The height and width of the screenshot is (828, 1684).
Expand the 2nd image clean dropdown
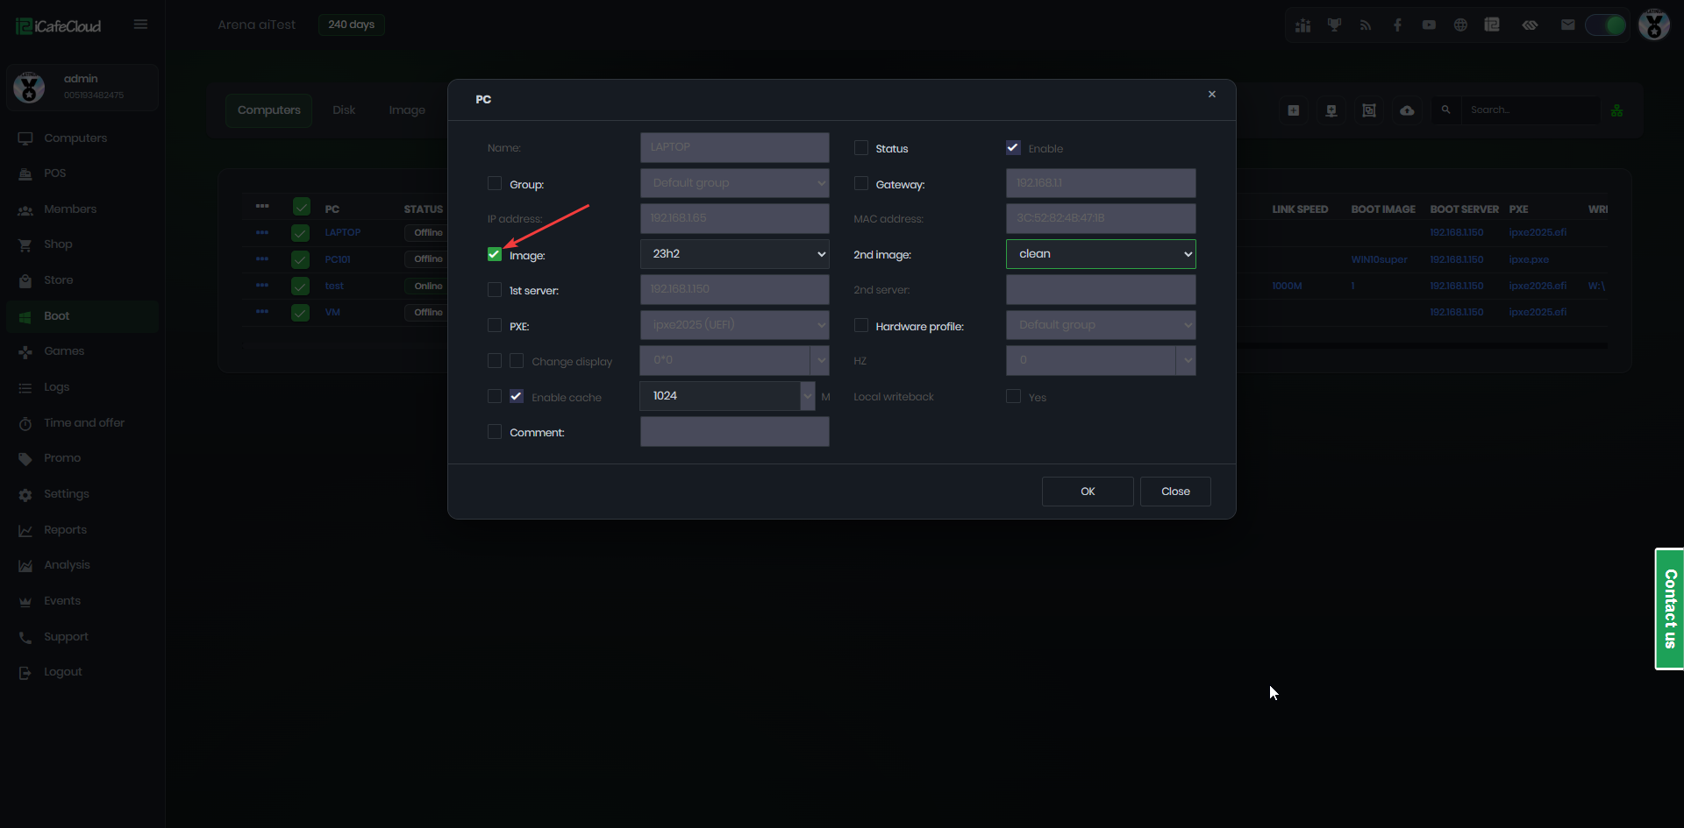pyautogui.click(x=1100, y=254)
